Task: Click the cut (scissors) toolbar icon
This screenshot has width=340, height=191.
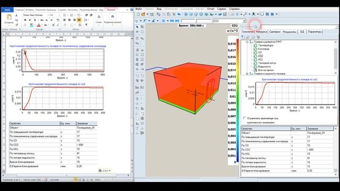Action: pyautogui.click(x=174, y=14)
